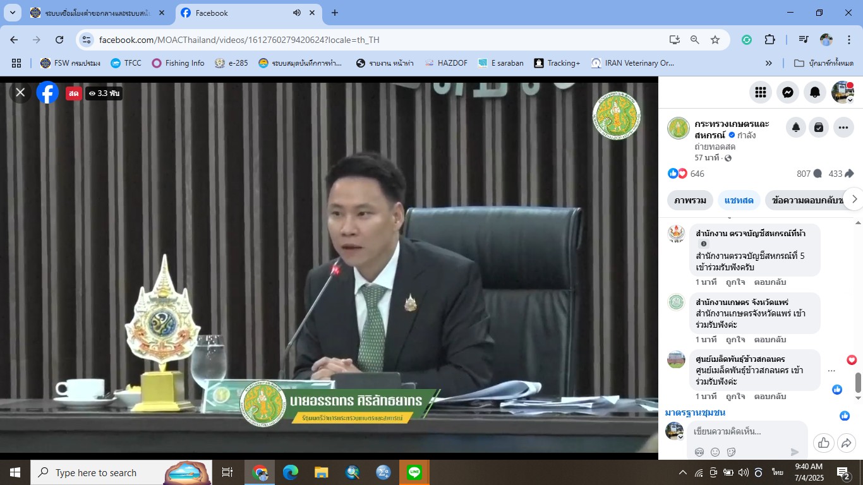Viewport: 863px width, 485px height.
Task: Open Task View on taskbar
Action: [227, 472]
